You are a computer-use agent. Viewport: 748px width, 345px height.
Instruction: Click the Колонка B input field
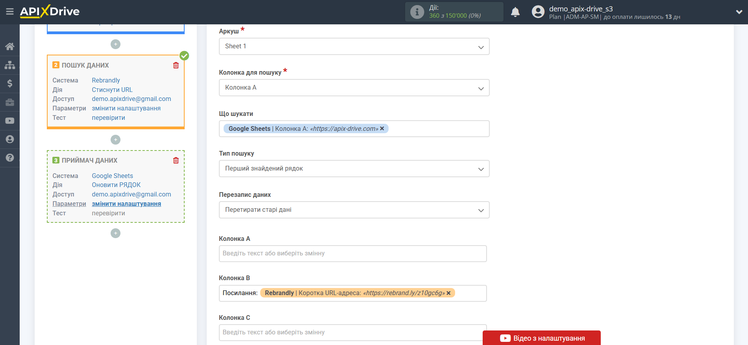(x=353, y=293)
